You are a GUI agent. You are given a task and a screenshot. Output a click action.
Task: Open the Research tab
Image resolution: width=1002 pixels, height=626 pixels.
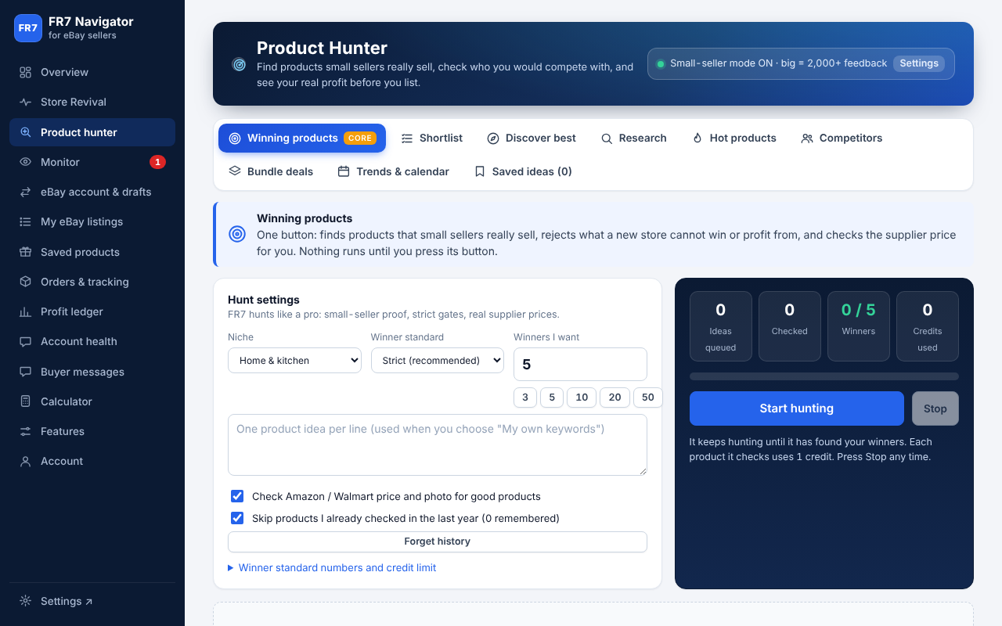pyautogui.click(x=634, y=138)
